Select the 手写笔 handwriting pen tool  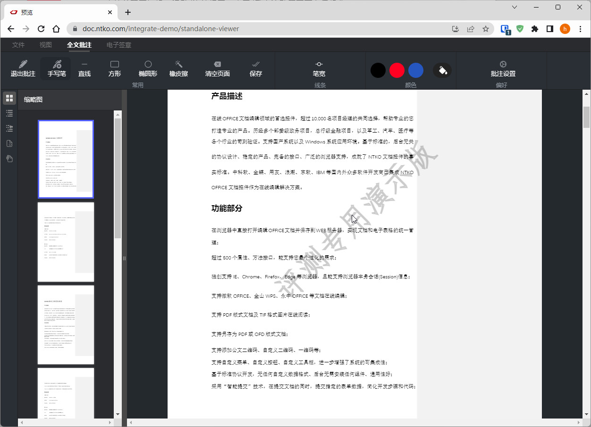(x=57, y=69)
